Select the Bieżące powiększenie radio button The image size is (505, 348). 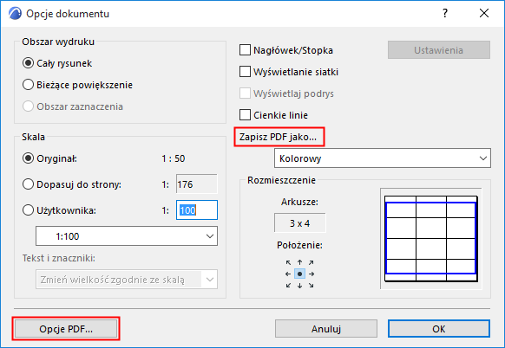(x=28, y=85)
